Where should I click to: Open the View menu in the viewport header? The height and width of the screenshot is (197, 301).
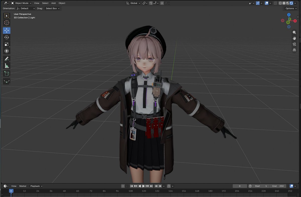[x=37, y=3]
